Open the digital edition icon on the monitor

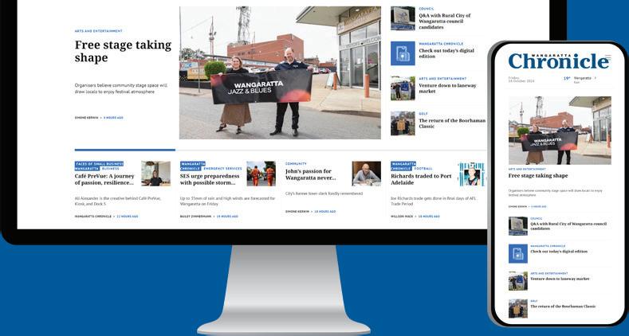tap(403, 53)
